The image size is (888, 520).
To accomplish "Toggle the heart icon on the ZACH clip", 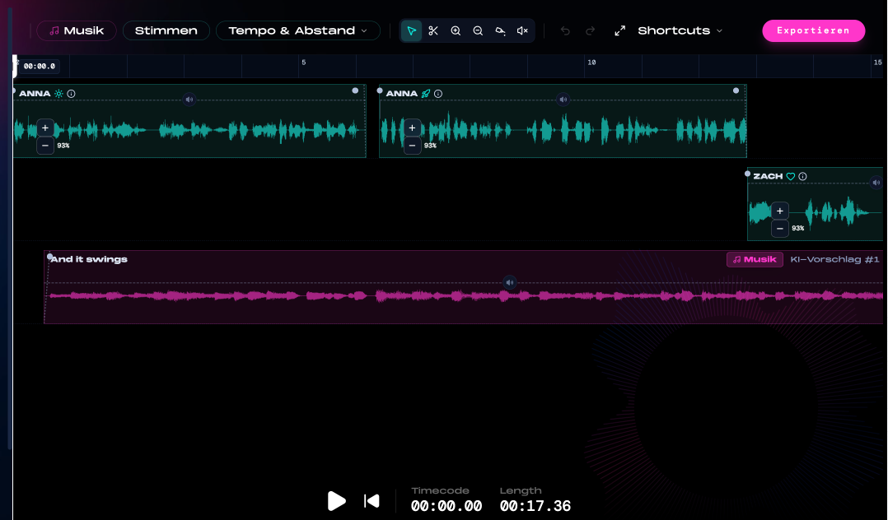I will 790,175.
